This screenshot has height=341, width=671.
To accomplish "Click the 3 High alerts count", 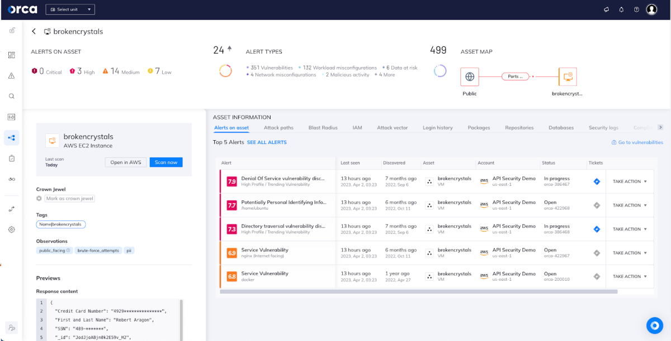I will (x=82, y=71).
